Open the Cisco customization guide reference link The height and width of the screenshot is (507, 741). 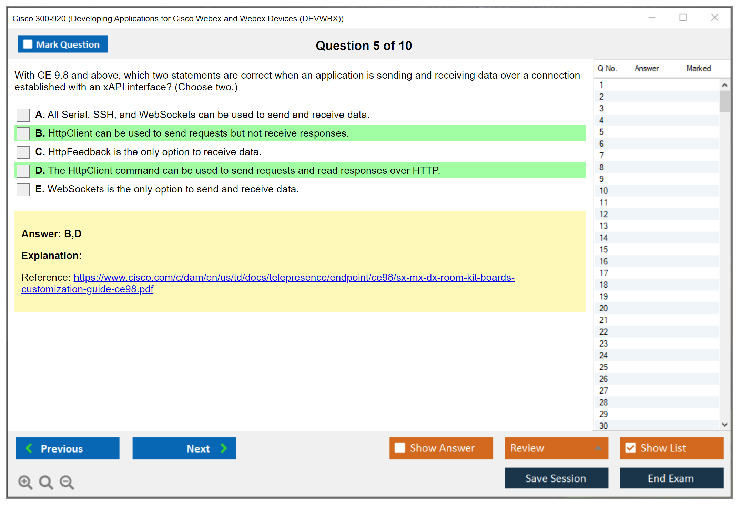tap(294, 277)
